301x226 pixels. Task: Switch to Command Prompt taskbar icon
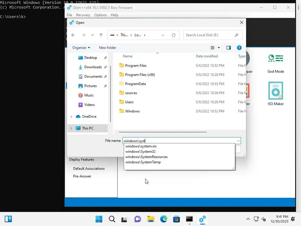[189, 219]
